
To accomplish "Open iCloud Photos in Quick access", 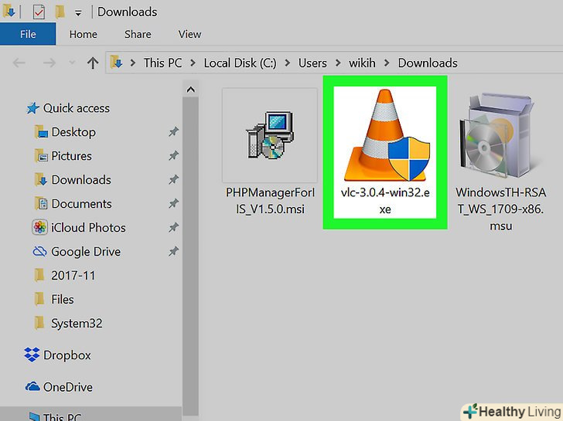I will [88, 228].
